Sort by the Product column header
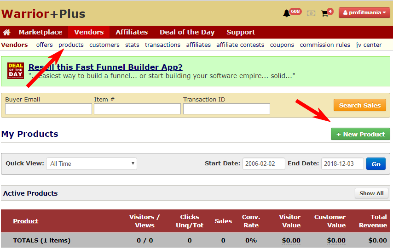The image size is (393, 248). pos(26,221)
